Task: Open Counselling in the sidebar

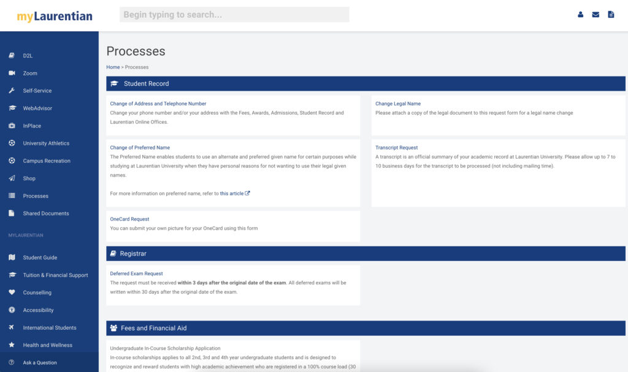Action: [x=37, y=293]
